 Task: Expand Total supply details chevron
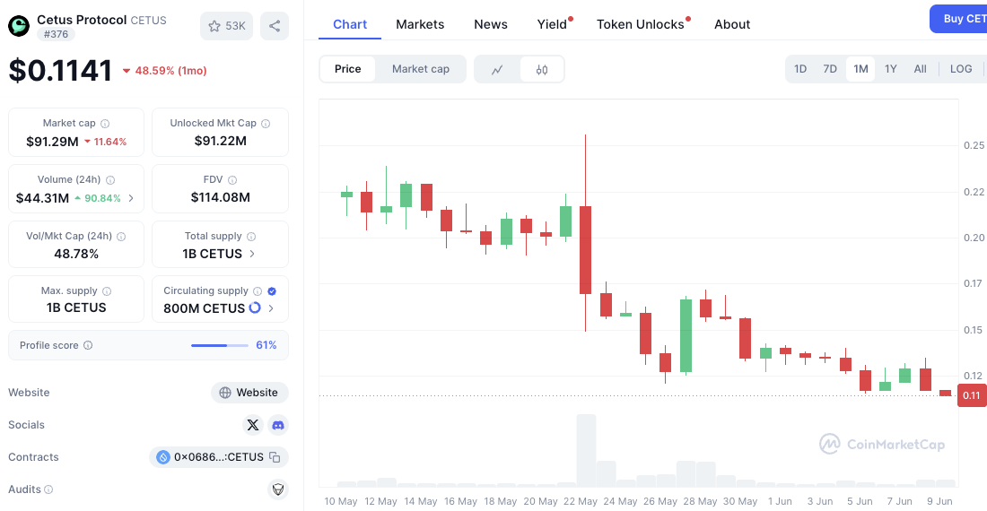point(252,254)
